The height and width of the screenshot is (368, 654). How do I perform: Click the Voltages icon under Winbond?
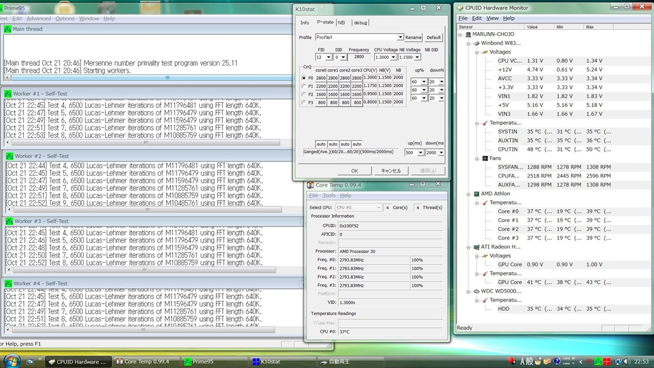pyautogui.click(x=485, y=52)
